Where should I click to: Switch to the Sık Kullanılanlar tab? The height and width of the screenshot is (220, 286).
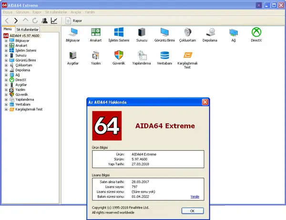tap(29, 30)
